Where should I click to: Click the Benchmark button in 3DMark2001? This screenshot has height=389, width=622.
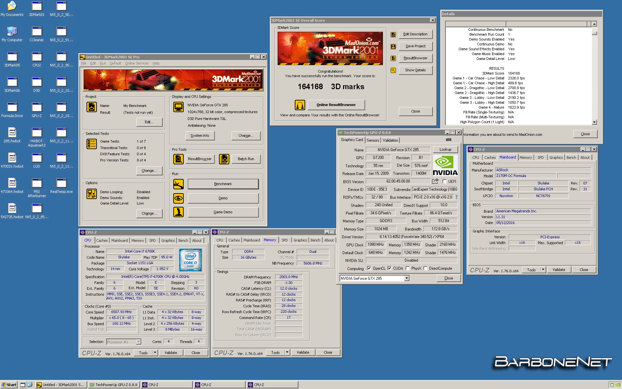[x=223, y=184]
